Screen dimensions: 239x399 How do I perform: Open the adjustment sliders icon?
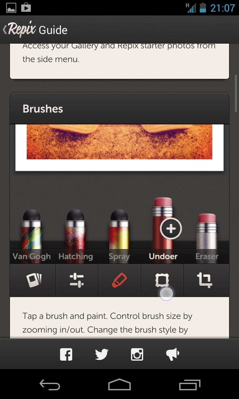pyautogui.click(x=77, y=280)
